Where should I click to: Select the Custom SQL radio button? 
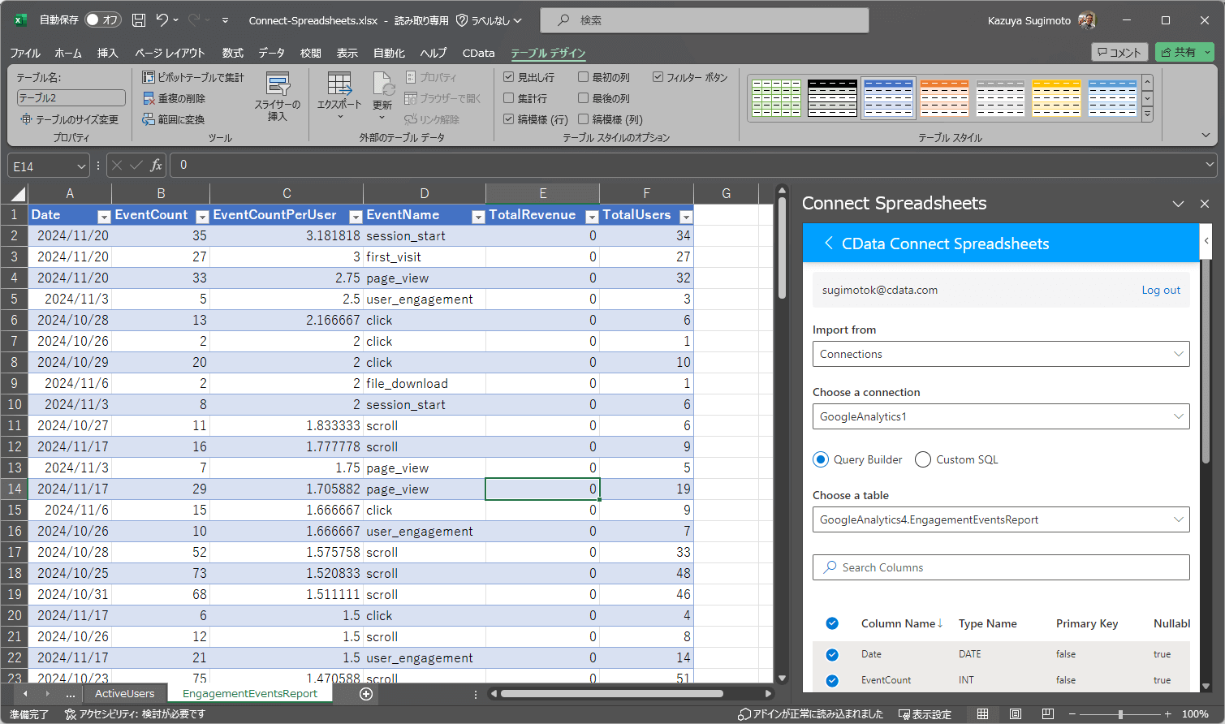coord(923,459)
